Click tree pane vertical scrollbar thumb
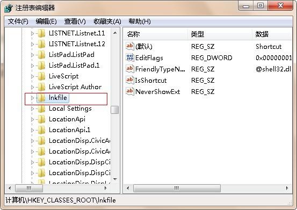The width and height of the screenshot is (297, 210). coord(115,110)
